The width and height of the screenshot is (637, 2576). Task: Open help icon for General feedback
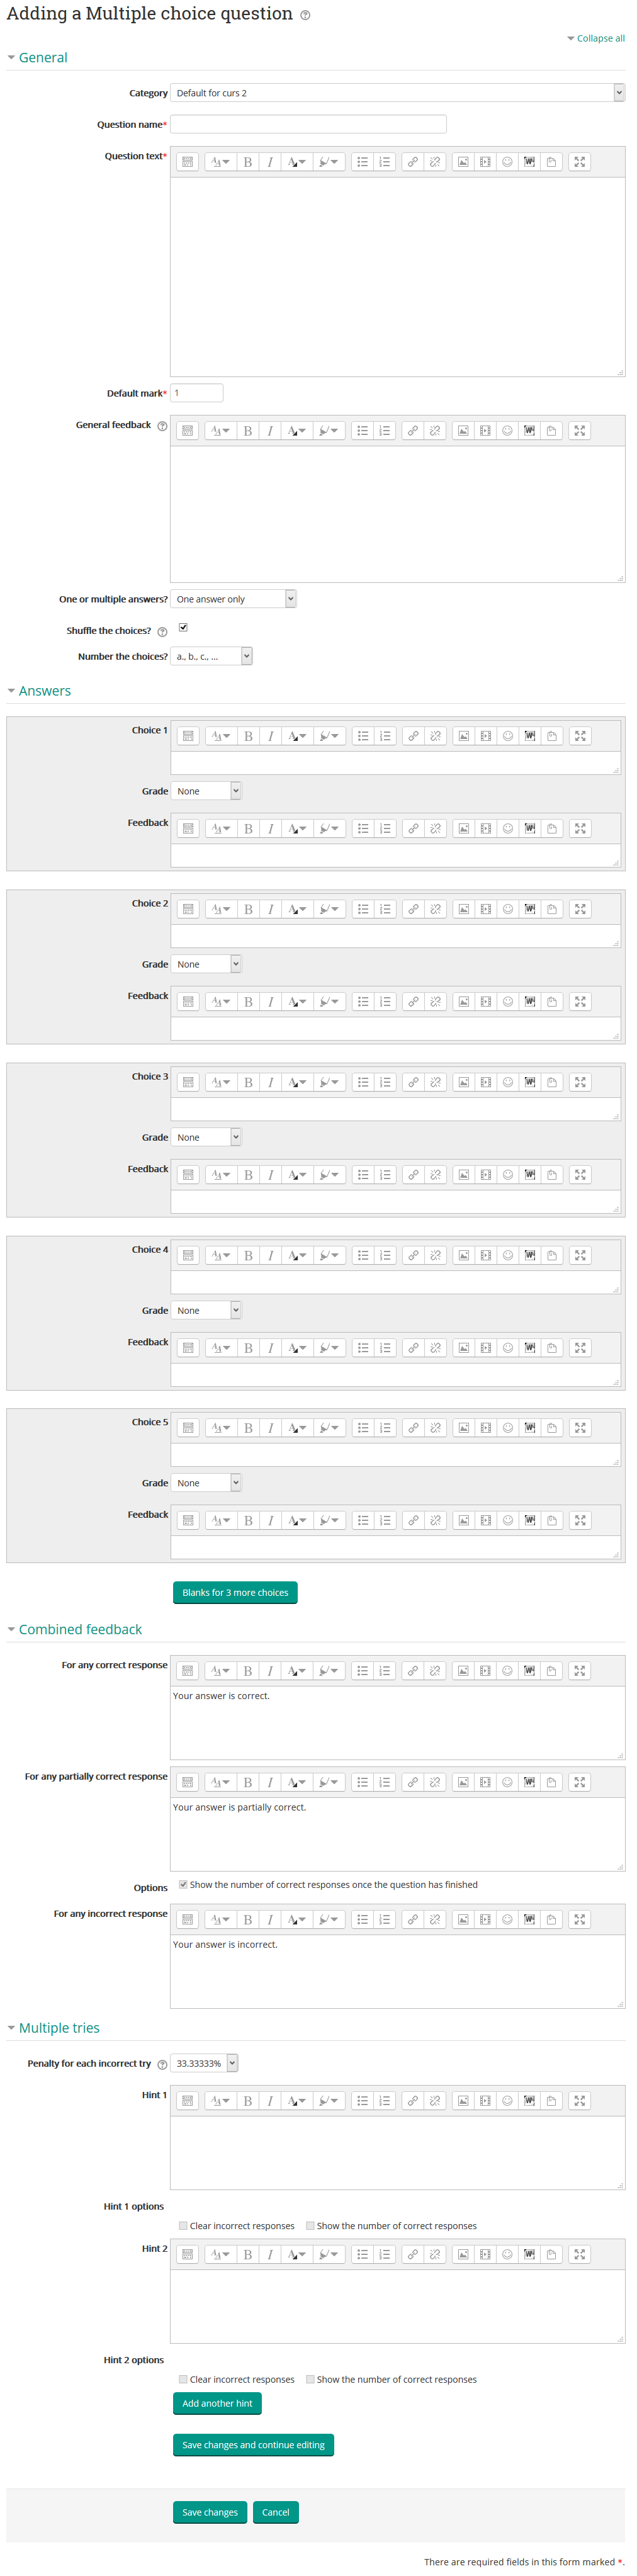click(162, 426)
